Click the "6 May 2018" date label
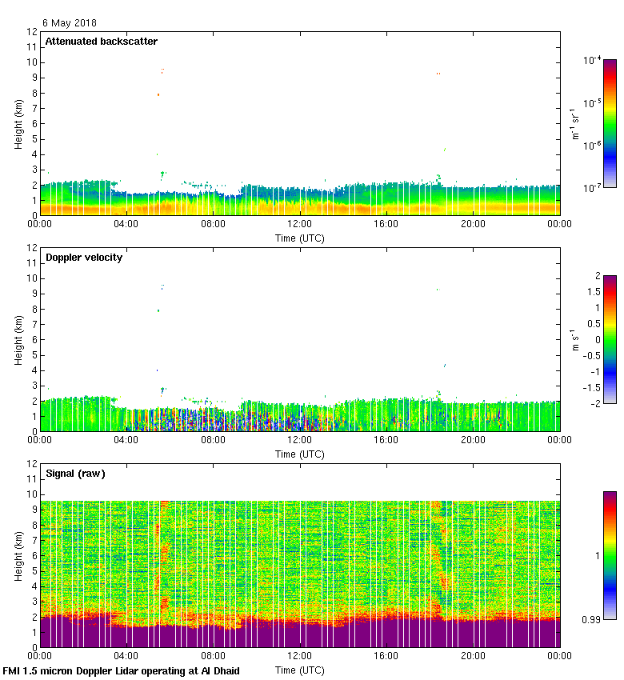The image size is (624, 680). tap(69, 23)
